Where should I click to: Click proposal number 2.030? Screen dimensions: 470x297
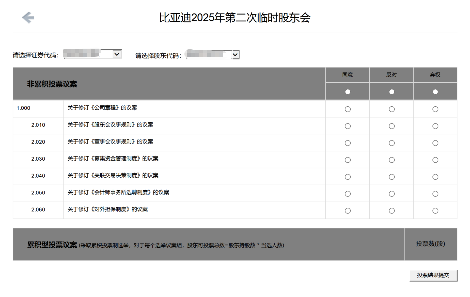(38, 159)
